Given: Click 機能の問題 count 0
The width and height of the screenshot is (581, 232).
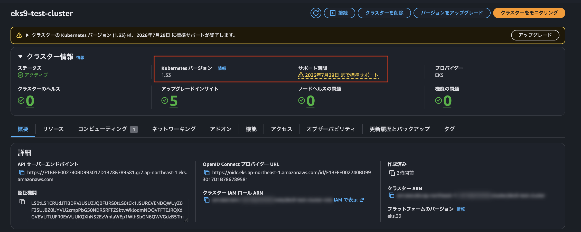Looking at the screenshot, I should coord(447,101).
